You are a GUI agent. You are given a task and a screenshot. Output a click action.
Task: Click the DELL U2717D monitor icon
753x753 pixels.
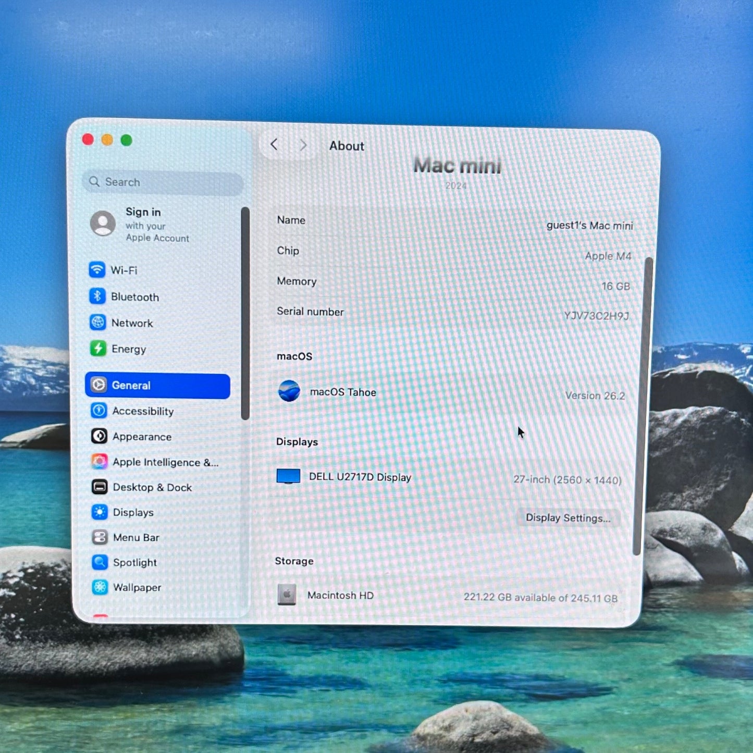point(288,476)
